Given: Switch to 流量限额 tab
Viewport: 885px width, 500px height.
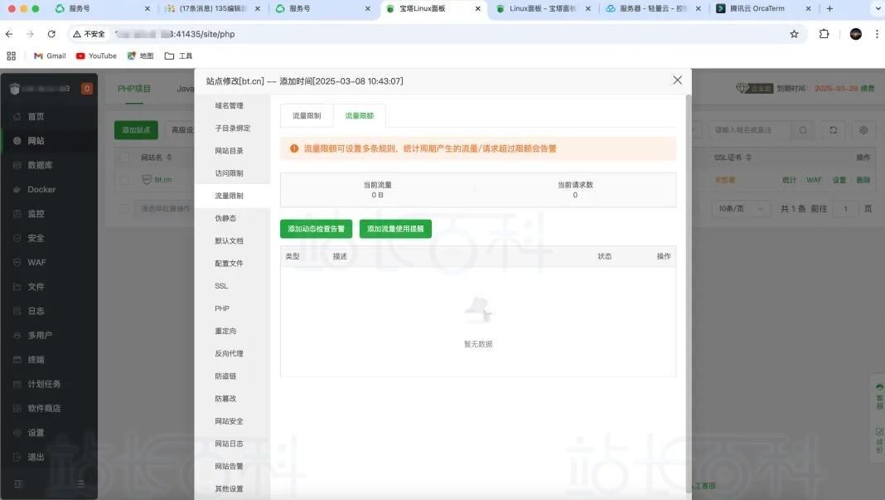Looking at the screenshot, I should click(360, 116).
